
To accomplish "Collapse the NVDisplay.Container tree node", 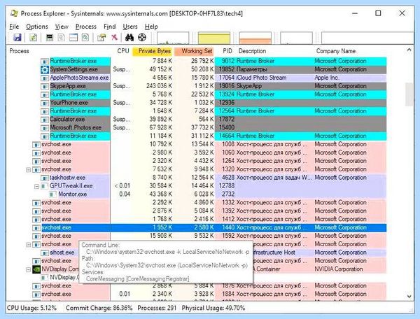I will pyautogui.click(x=28, y=269).
